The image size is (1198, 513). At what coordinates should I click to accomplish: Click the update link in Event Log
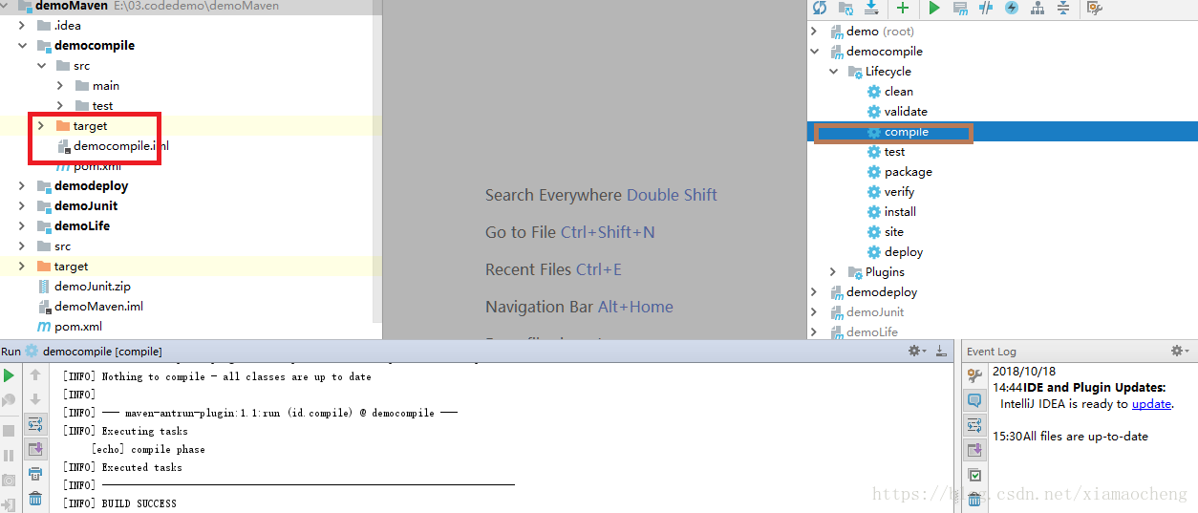coord(1151,404)
